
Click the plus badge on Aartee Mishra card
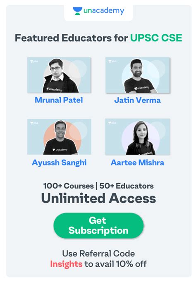tap(112, 123)
